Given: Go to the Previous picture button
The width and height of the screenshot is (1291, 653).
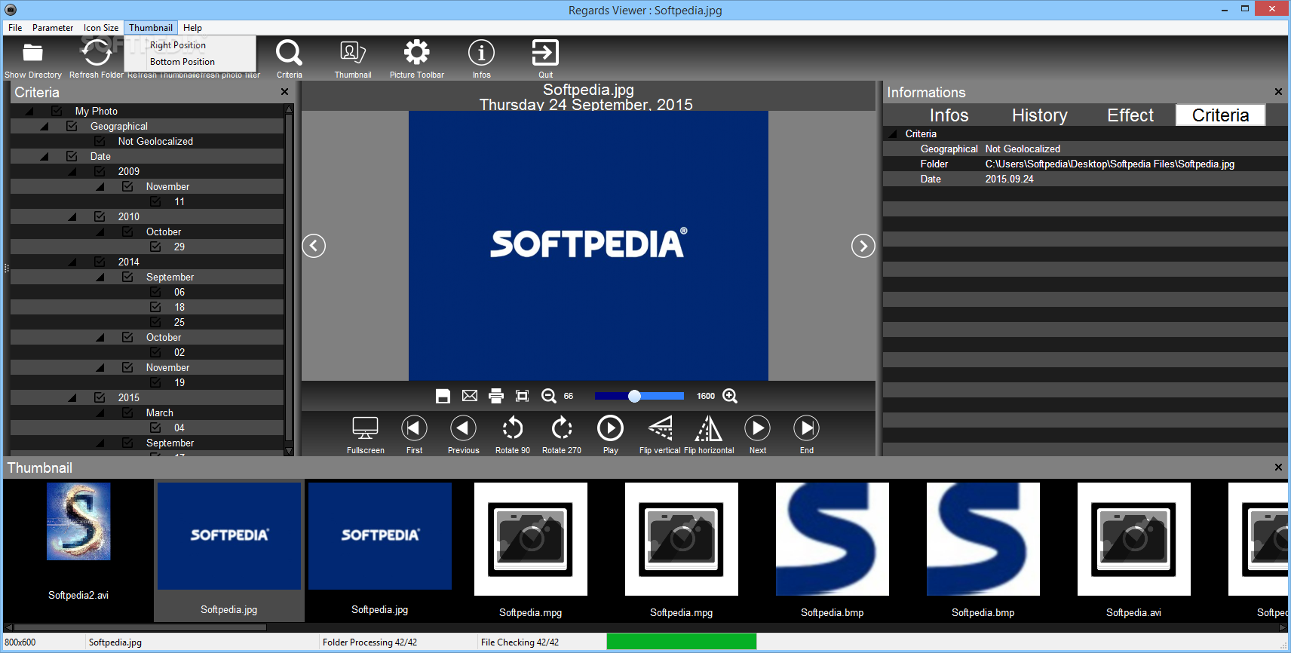Looking at the screenshot, I should (x=463, y=428).
